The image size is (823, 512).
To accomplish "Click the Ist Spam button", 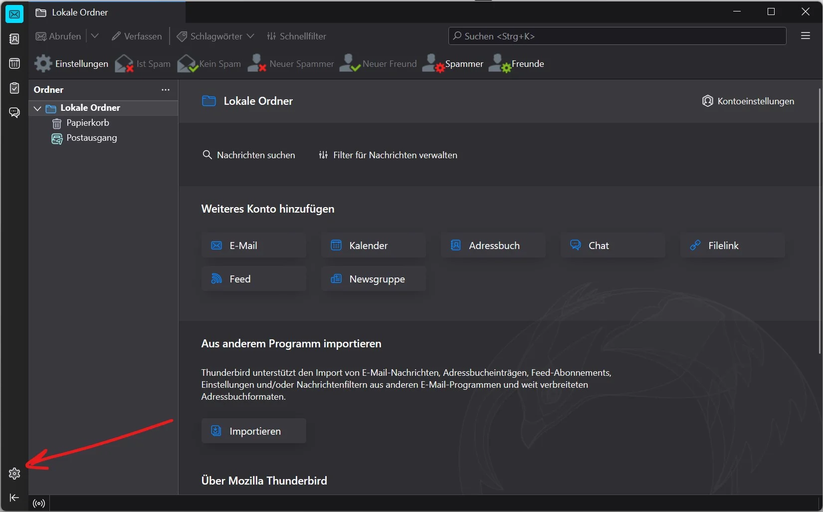I will point(143,64).
